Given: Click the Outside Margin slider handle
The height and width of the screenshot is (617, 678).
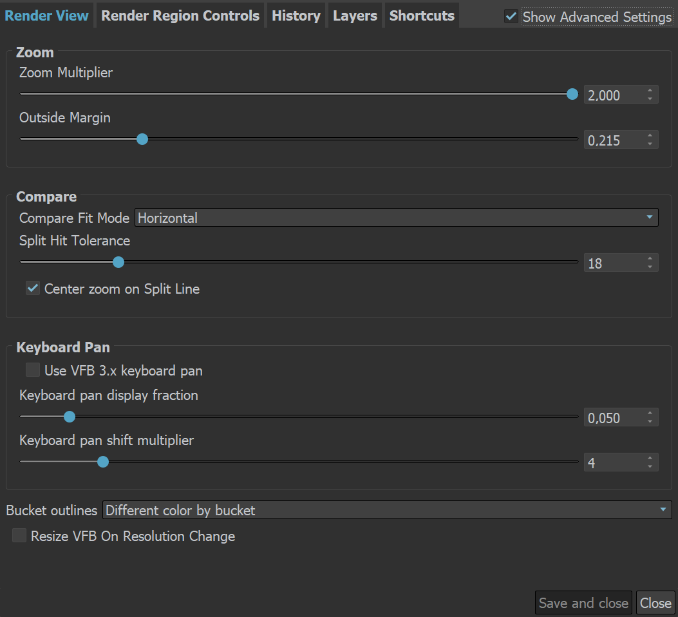Looking at the screenshot, I should coord(142,139).
